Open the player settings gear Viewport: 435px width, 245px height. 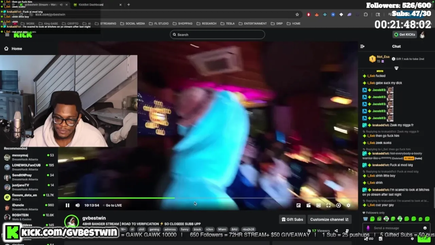tap(348, 205)
